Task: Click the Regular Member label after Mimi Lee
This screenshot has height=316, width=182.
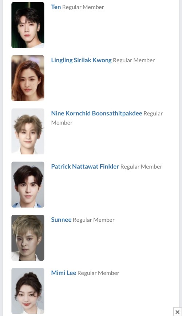Action: click(x=98, y=273)
